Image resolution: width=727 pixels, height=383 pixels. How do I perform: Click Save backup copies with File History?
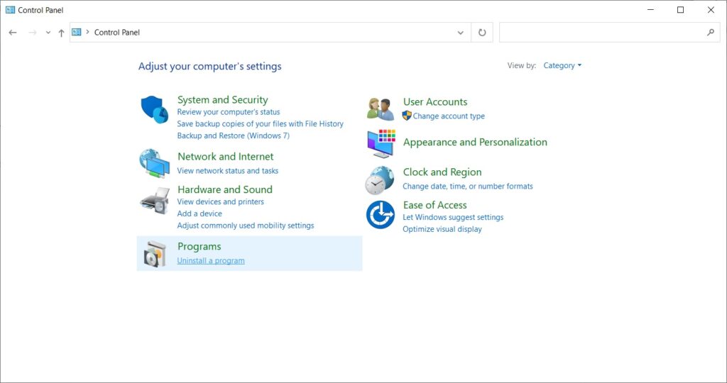coord(260,123)
